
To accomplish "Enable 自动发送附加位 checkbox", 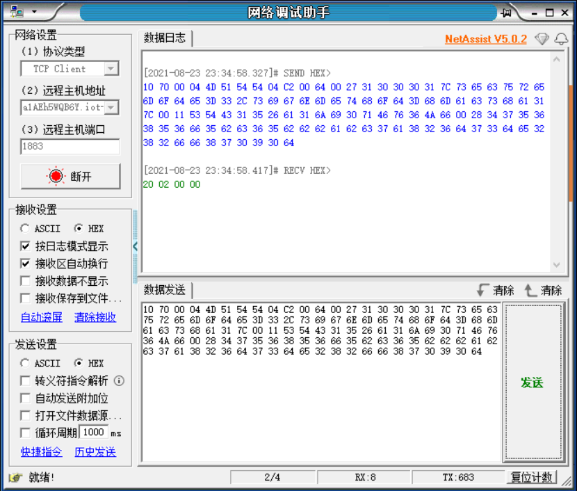I will 25,399.
